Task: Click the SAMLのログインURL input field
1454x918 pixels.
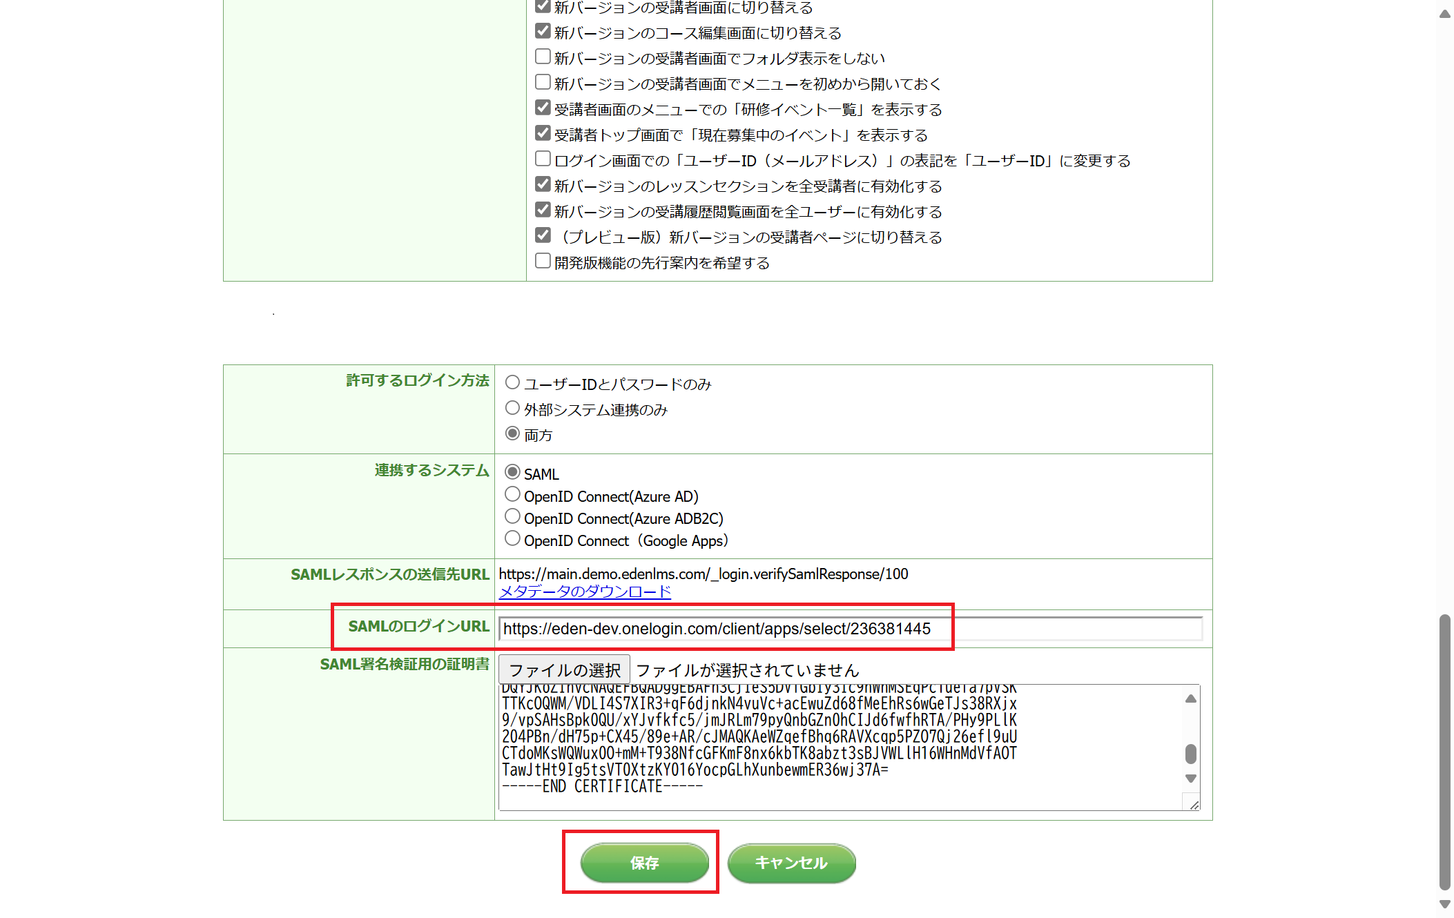Action: [x=849, y=629]
